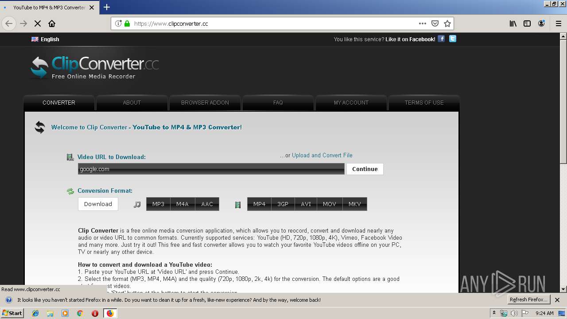The width and height of the screenshot is (567, 319).
Task: Open the volume control in the tray
Action: pos(514,313)
